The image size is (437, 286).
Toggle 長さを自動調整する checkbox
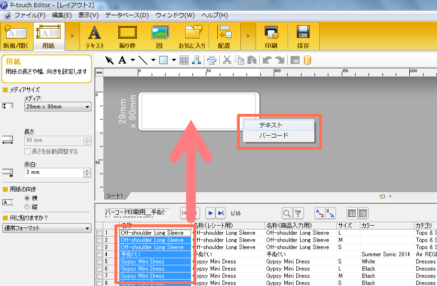click(27, 152)
